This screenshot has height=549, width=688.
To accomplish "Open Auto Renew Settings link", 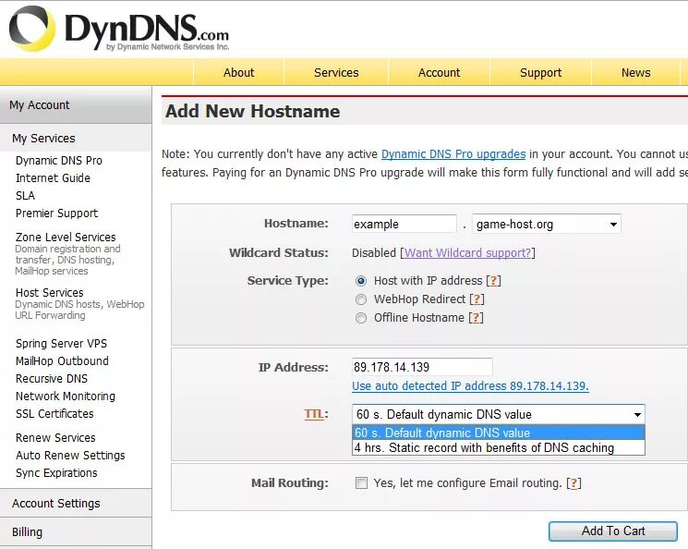I will click(70, 456).
